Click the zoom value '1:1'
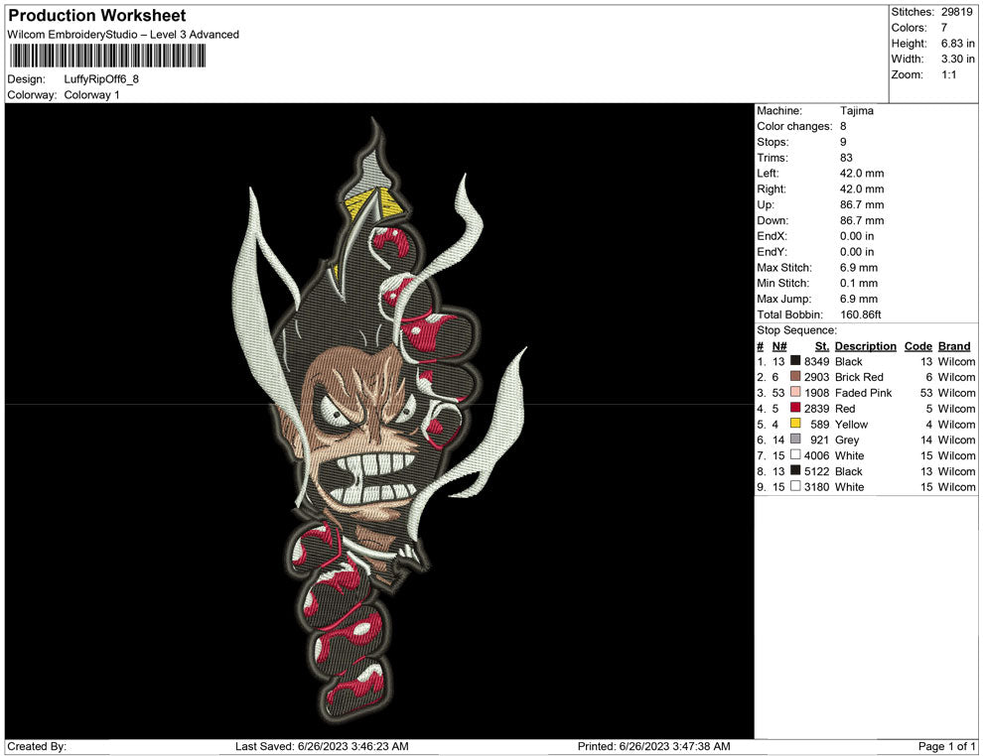This screenshot has height=756, width=983. pyautogui.click(x=948, y=74)
